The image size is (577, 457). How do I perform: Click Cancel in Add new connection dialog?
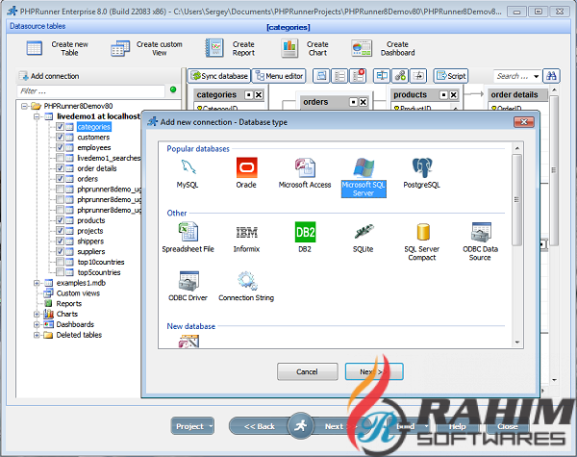308,371
